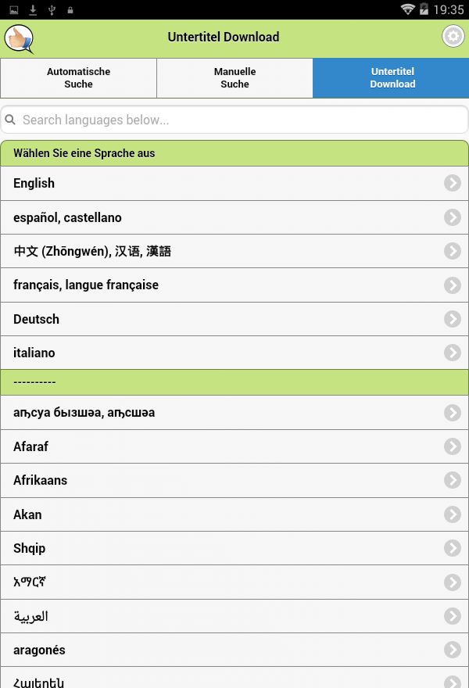This screenshot has width=469, height=688.
Task: Tap the download notification icon
Action: pos(33,9)
